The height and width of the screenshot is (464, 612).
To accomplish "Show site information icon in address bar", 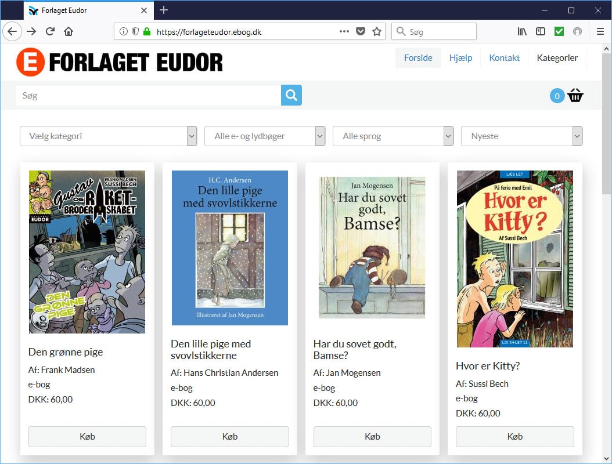I will pos(123,31).
